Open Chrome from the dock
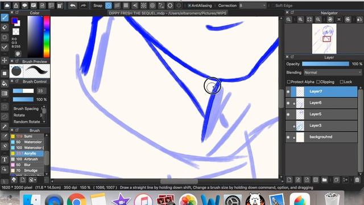The width and height of the screenshot is (364, 205). (76, 200)
